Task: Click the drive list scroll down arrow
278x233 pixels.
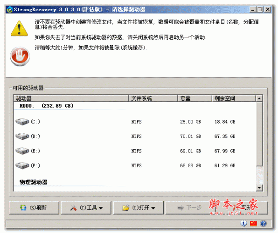Action: (259, 188)
